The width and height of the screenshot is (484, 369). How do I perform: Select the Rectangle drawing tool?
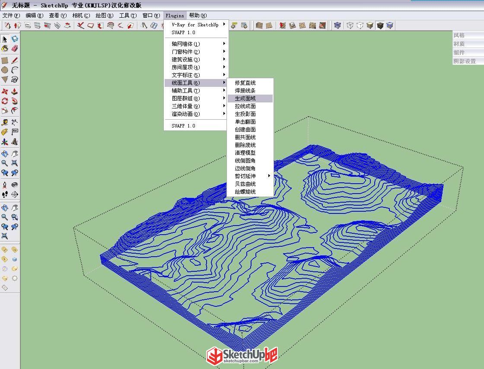(x=5, y=60)
